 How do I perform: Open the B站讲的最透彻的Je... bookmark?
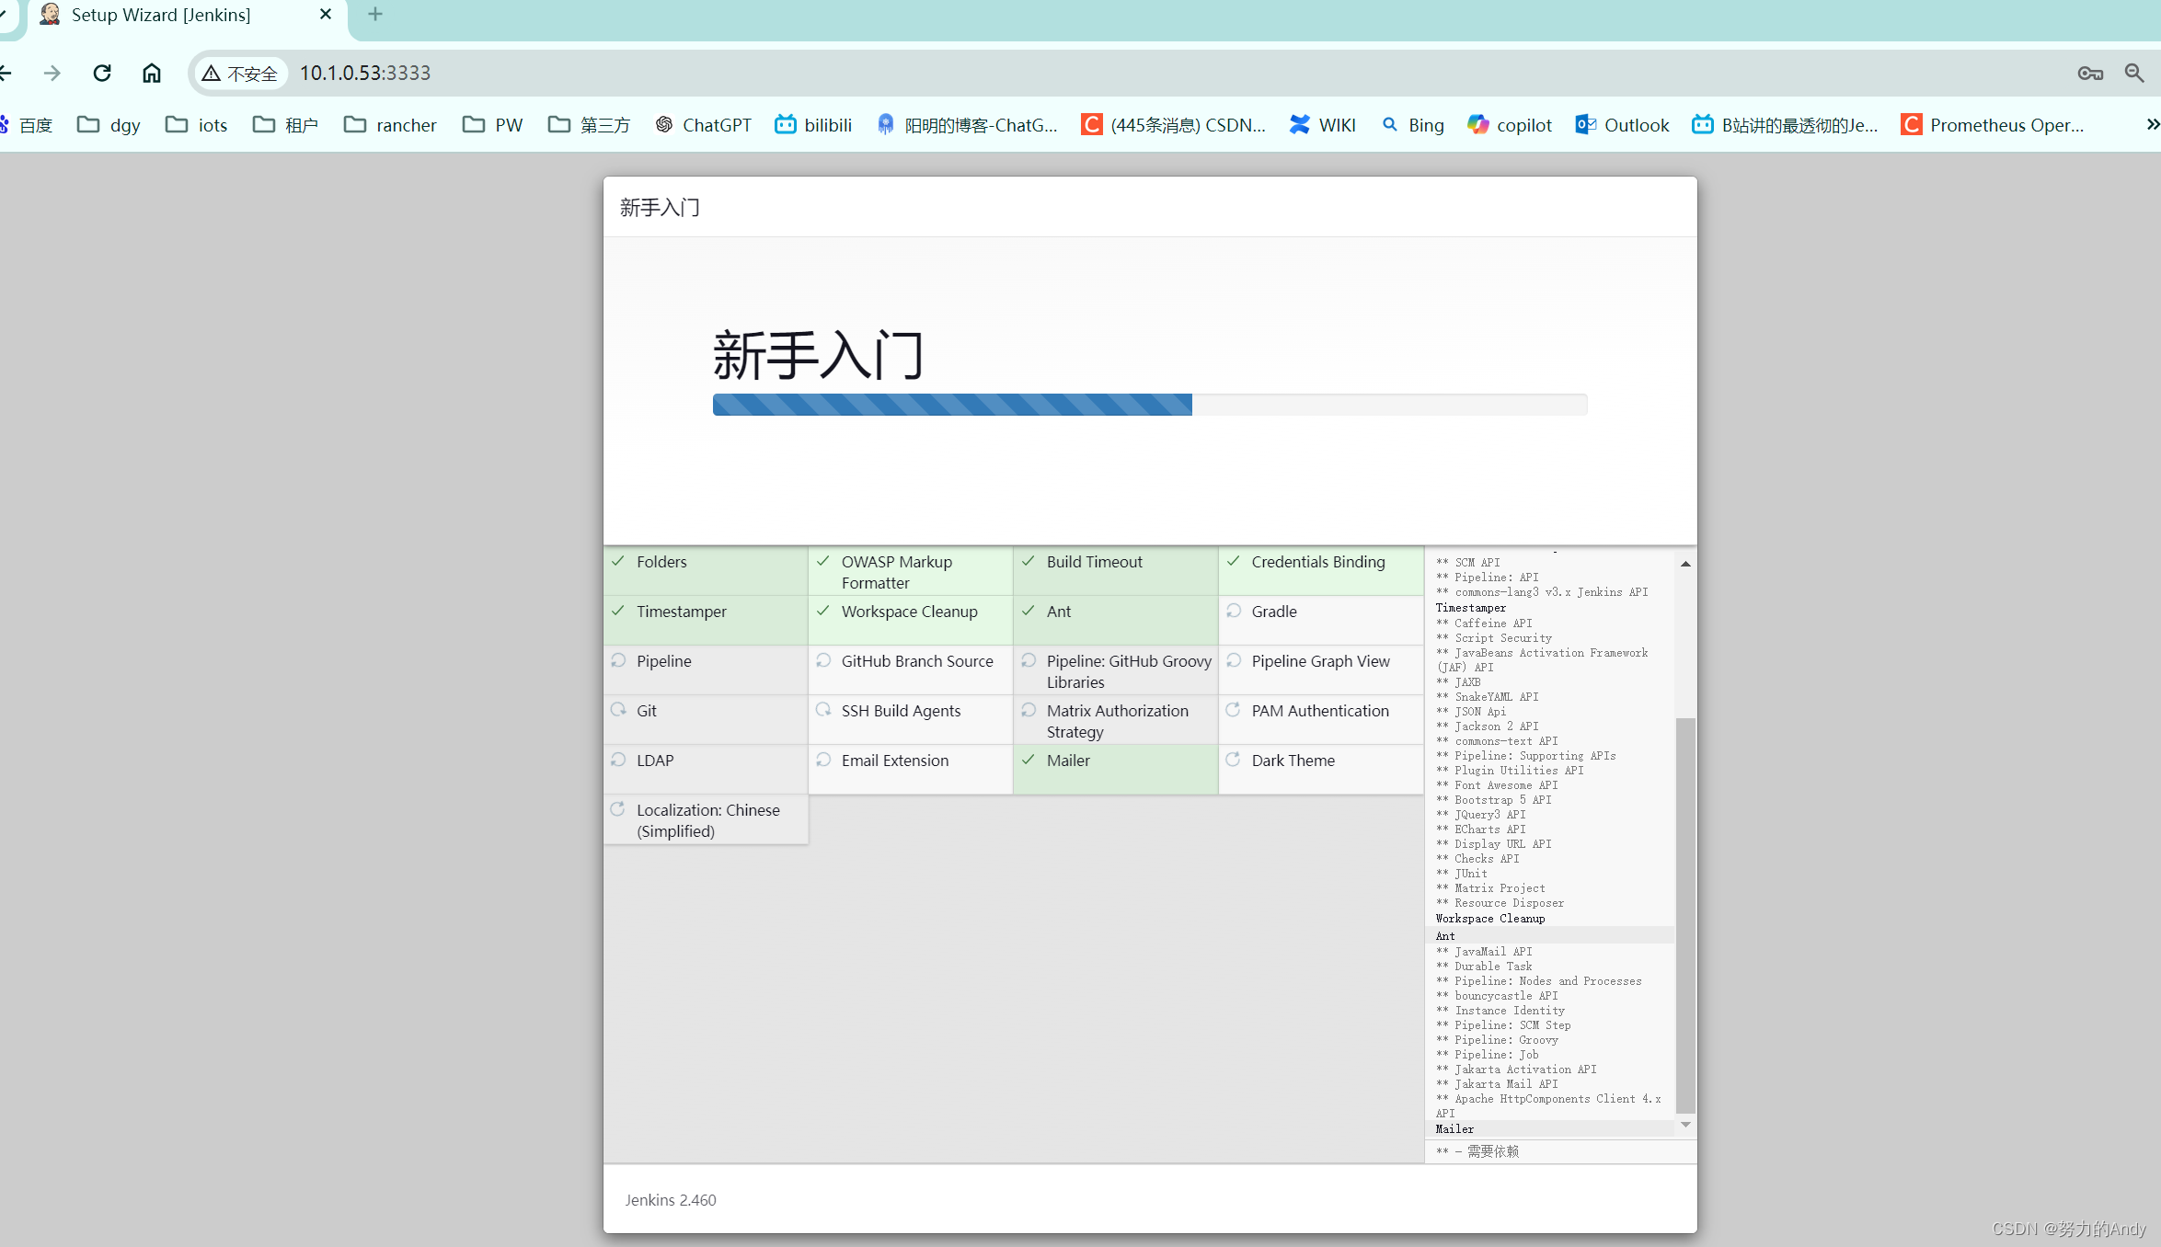(1786, 125)
